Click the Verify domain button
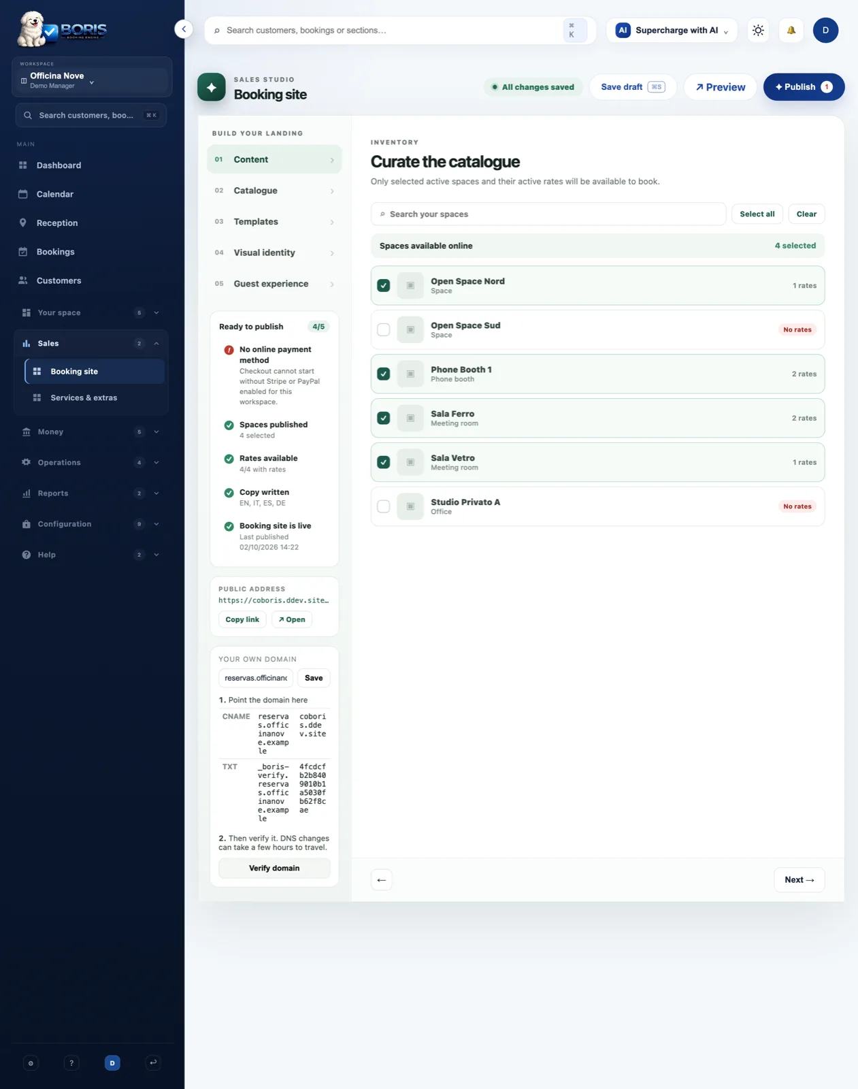Screen dimensions: 858x1089 point(274,868)
